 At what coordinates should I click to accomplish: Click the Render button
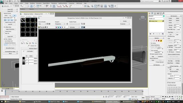(125, 21)
